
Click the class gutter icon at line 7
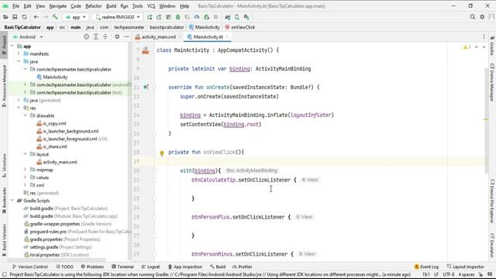(x=146, y=50)
